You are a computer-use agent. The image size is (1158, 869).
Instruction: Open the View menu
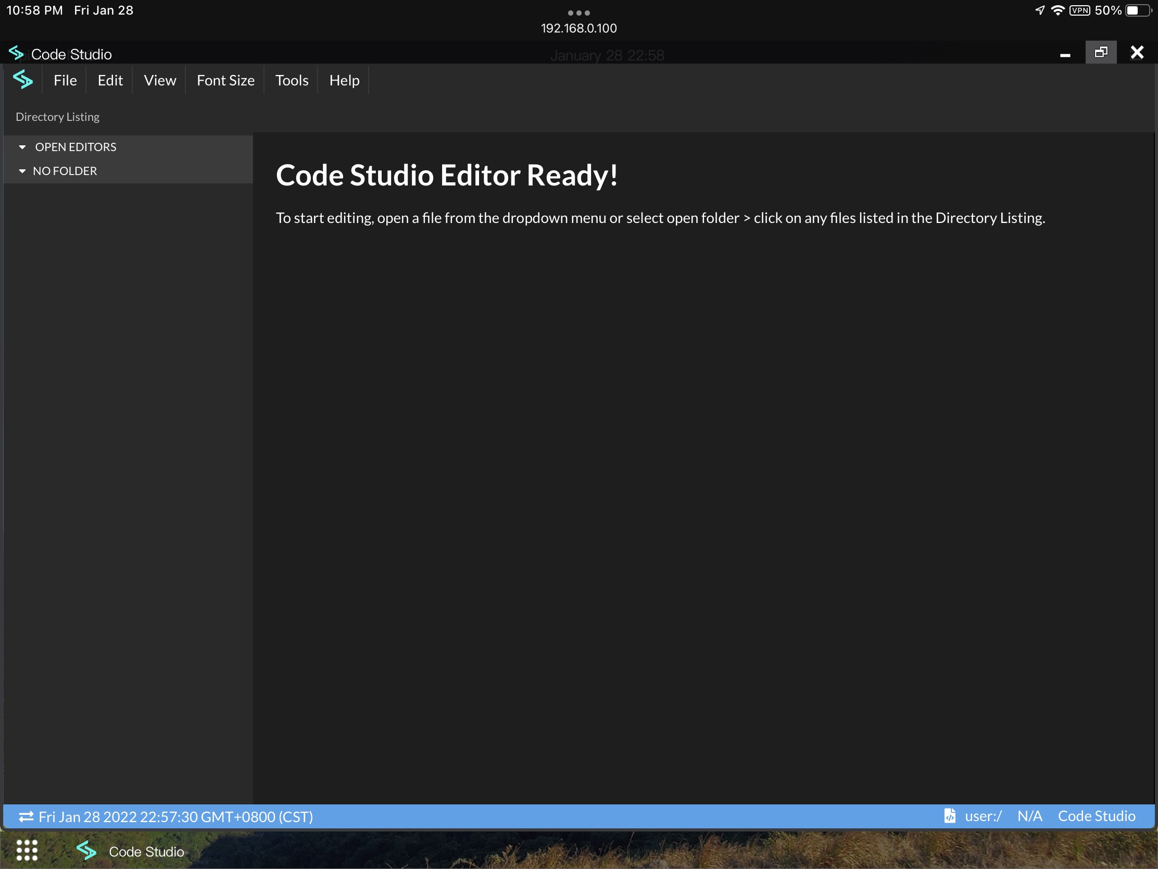160,80
